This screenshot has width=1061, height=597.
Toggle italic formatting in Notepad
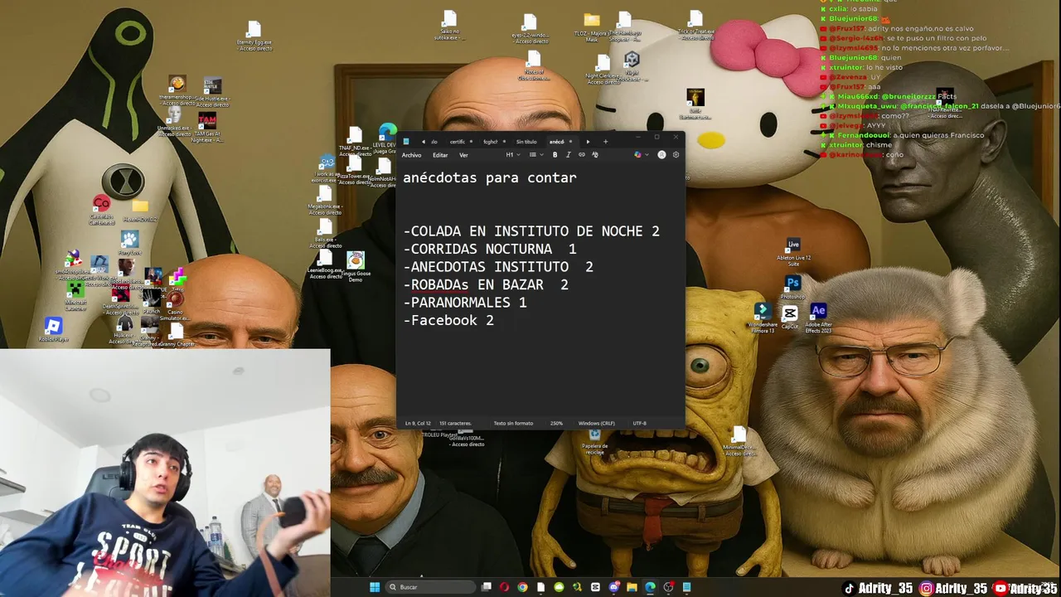(569, 154)
